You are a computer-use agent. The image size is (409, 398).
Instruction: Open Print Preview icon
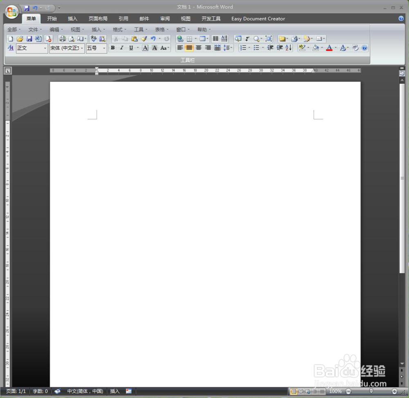(x=72, y=39)
